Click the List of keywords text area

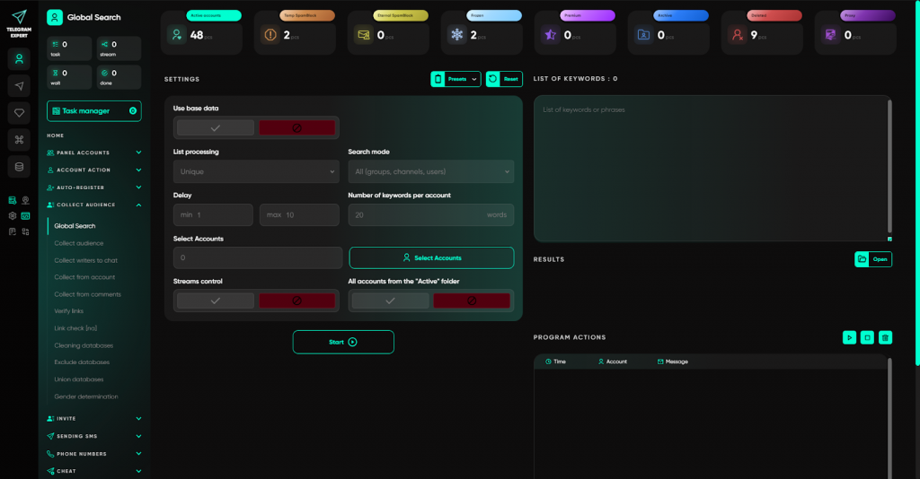[x=710, y=169]
